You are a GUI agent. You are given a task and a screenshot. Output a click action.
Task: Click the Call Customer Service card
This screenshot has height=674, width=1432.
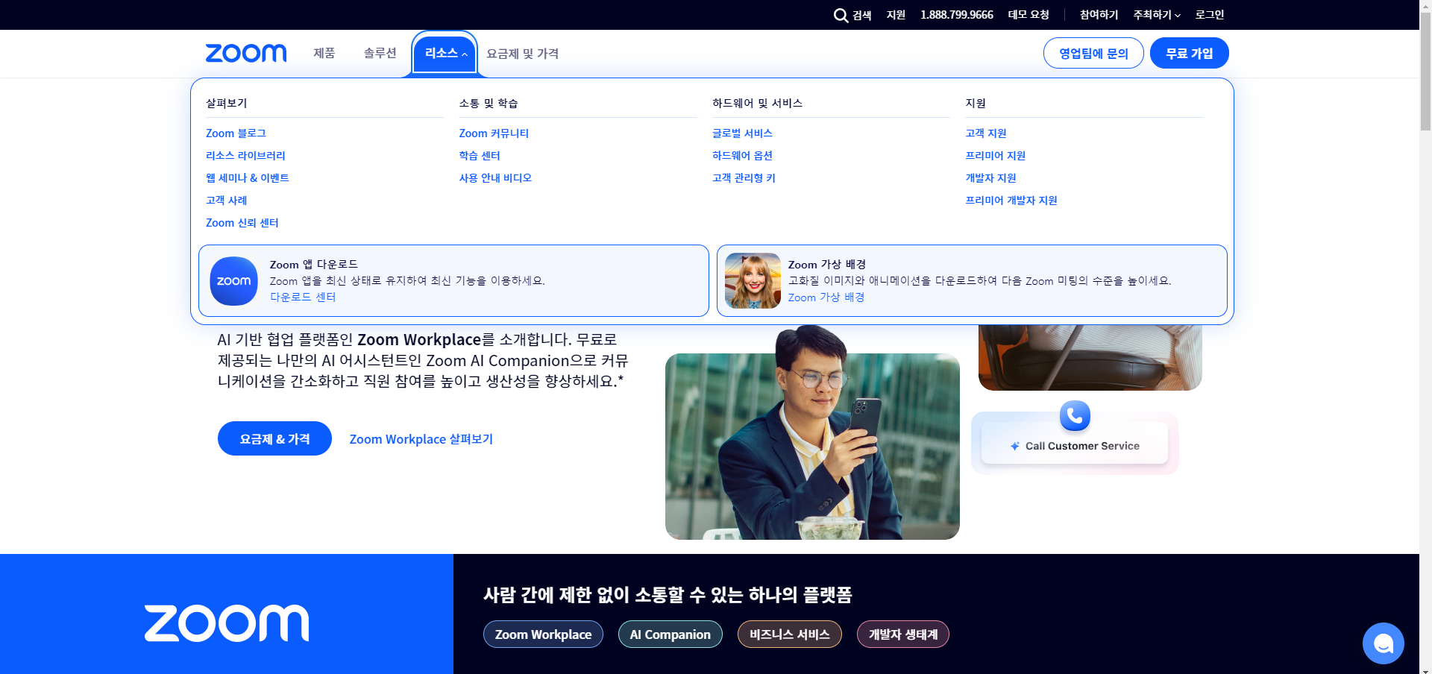pyautogui.click(x=1075, y=445)
